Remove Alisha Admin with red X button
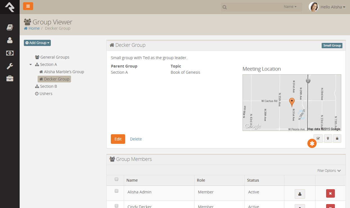Viewport: 350px width, 208px height. [x=330, y=193]
